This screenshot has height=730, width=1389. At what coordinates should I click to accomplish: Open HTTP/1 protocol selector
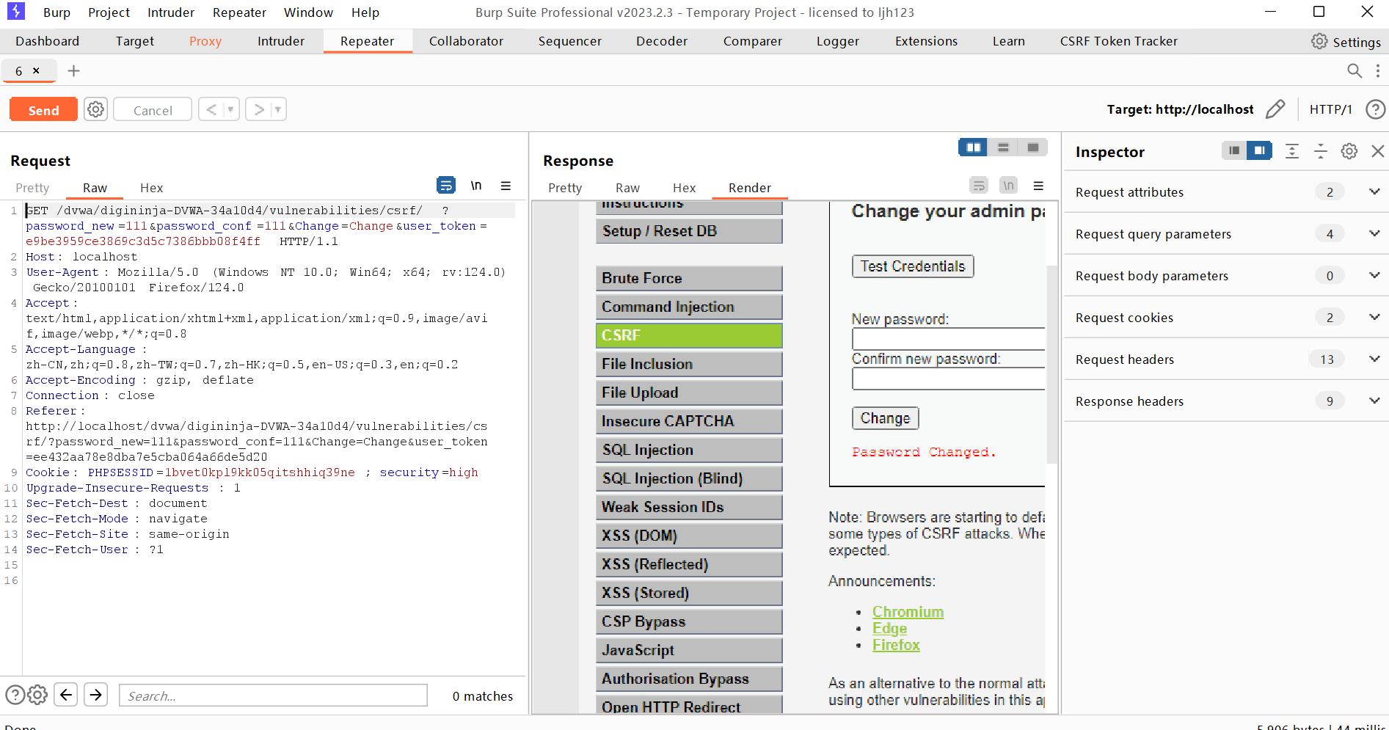[1330, 109]
